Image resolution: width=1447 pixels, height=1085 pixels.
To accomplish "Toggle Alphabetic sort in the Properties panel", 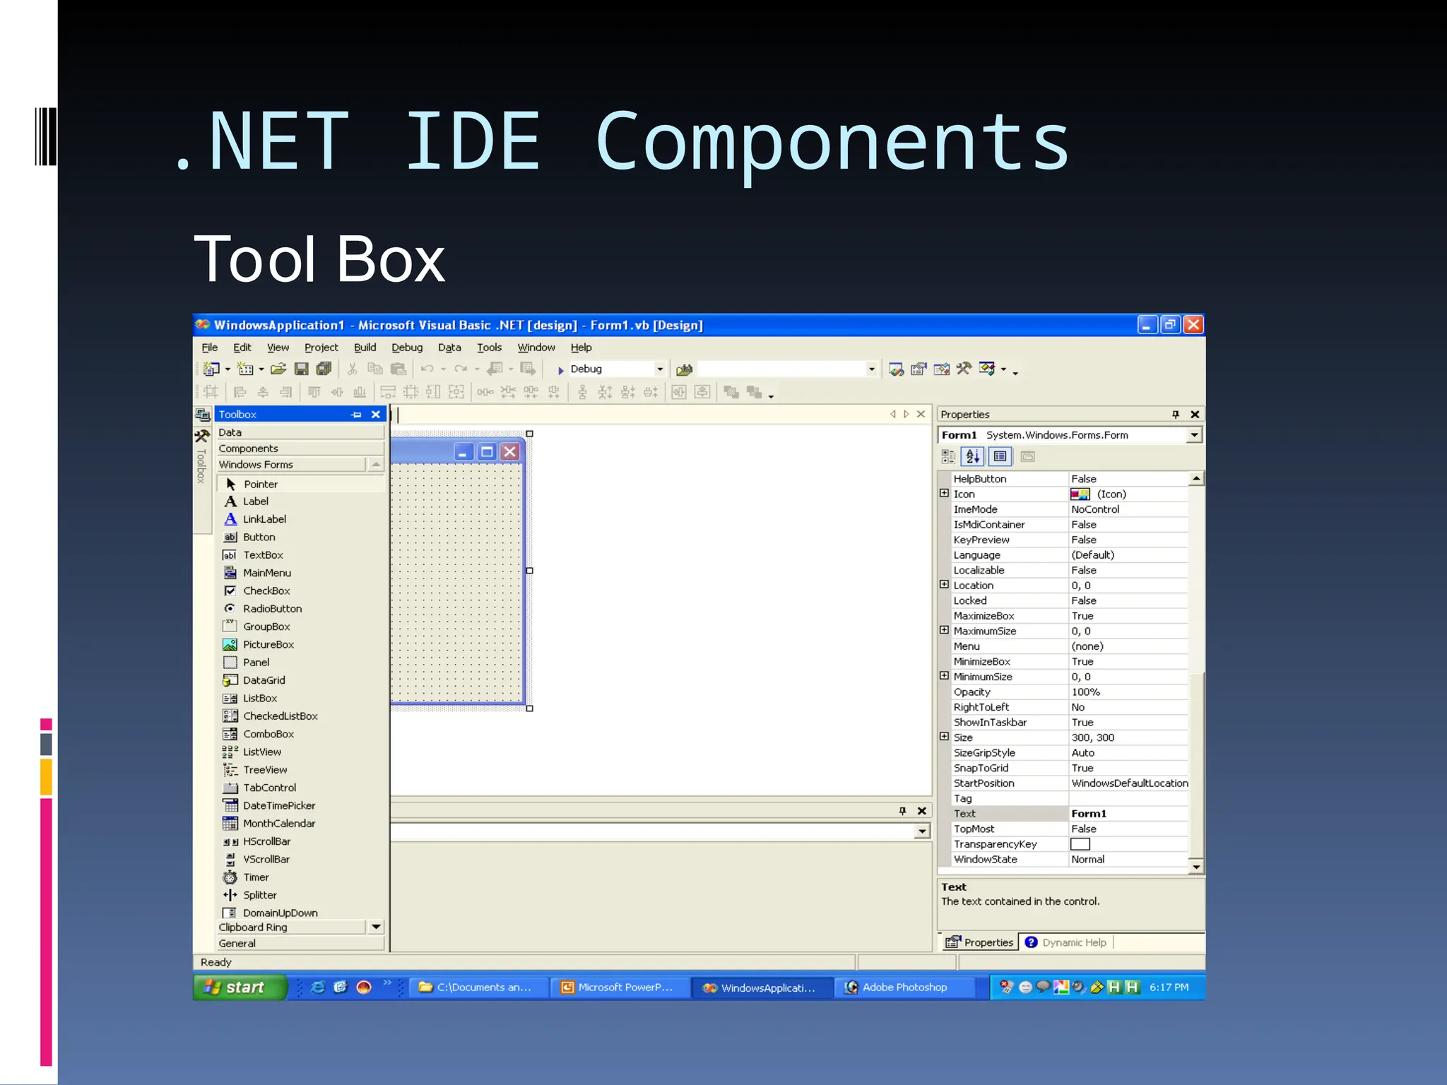I will click(x=973, y=457).
